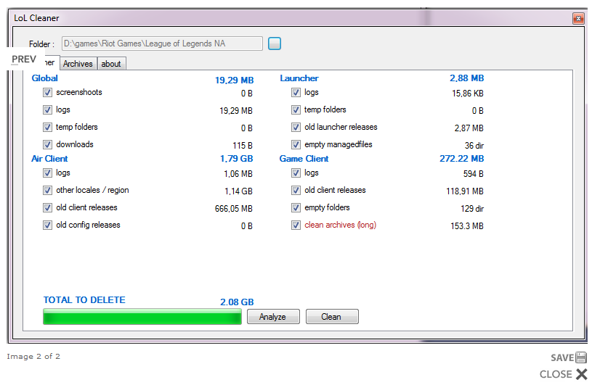Click the Folder path input field

point(162,44)
